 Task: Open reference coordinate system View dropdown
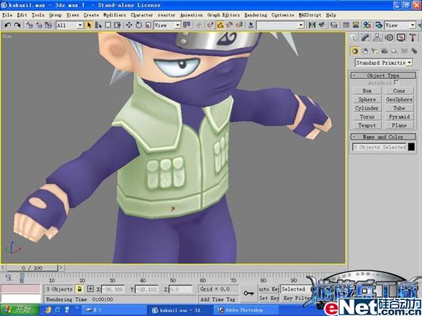167,25
